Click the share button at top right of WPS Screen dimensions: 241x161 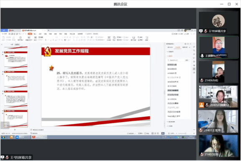(x=187, y=34)
